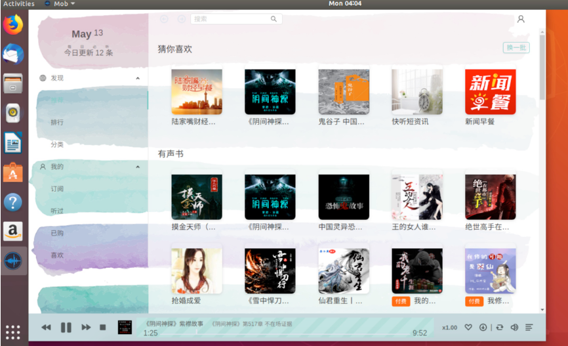The width and height of the screenshot is (568, 346).
Task: Click the 换一批 refresh button
Action: pyautogui.click(x=516, y=47)
